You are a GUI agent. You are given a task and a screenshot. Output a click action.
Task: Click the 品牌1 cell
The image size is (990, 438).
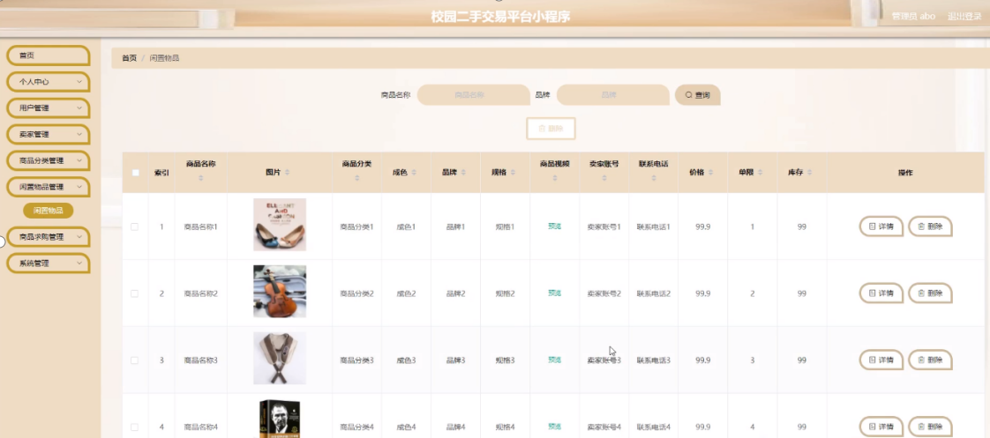[x=455, y=226]
